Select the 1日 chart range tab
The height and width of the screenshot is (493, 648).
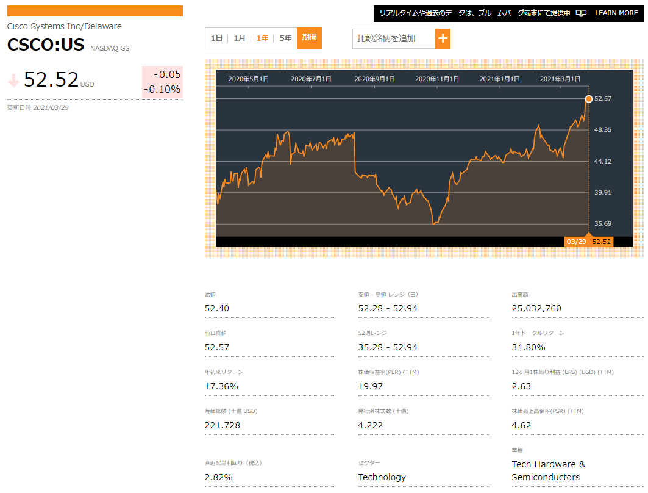tap(216, 38)
